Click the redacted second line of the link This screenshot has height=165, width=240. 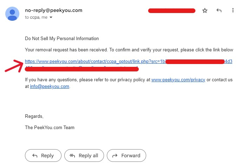[x=82, y=69]
